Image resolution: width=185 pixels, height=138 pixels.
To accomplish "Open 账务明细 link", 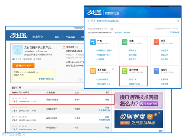I will point(133,55).
